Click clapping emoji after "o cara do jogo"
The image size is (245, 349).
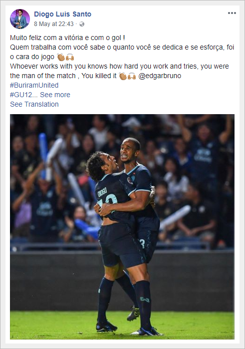coord(61,57)
